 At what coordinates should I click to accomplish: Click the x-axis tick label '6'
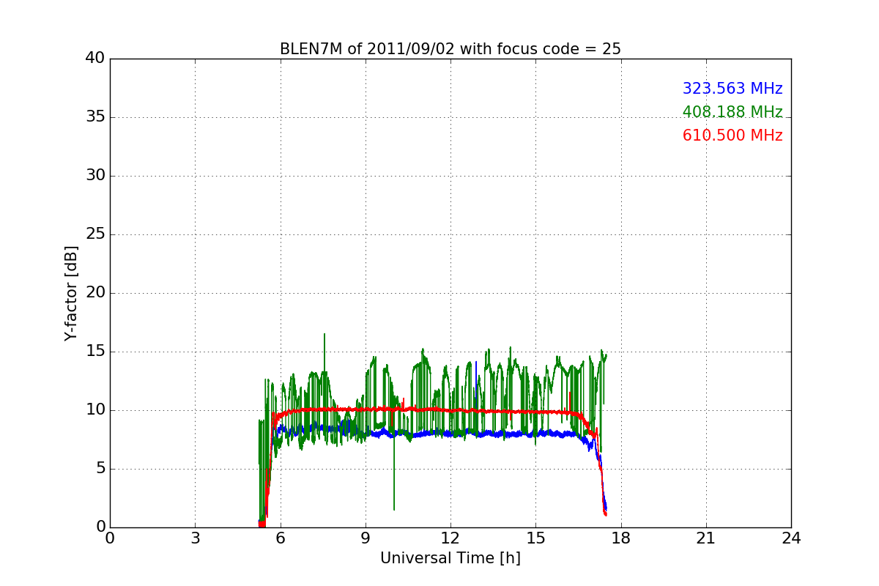[281, 538]
